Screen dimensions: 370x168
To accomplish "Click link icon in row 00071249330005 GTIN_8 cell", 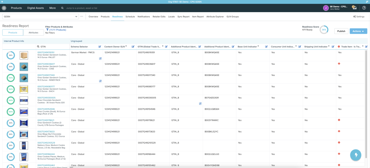I will (200, 104).
